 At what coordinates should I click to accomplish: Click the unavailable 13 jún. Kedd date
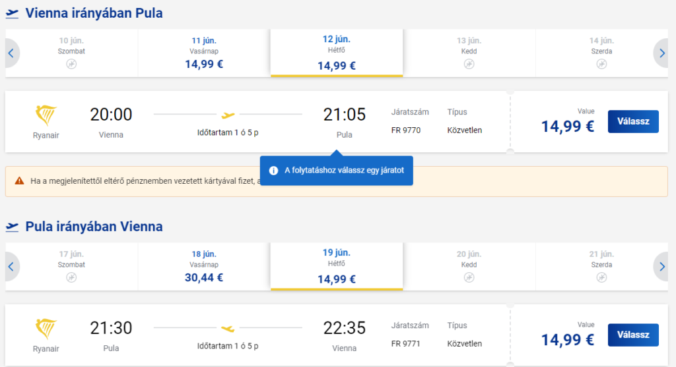469,53
